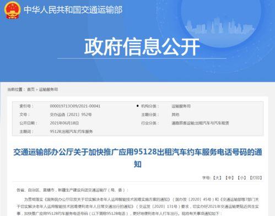Image resolution: width=275 pixels, height=216 pixels.
Task: Set font size to 大
Action: (x=217, y=177)
